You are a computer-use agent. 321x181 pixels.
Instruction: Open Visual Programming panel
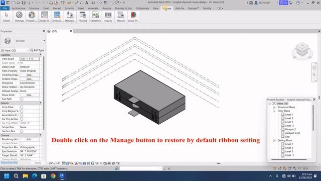(133, 17)
